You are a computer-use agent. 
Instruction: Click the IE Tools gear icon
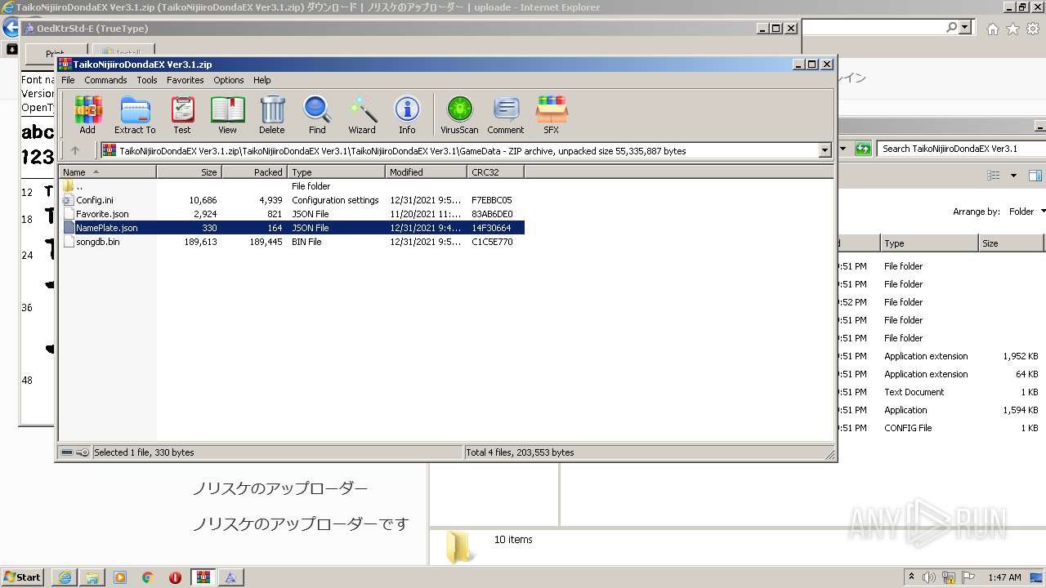point(1033,29)
